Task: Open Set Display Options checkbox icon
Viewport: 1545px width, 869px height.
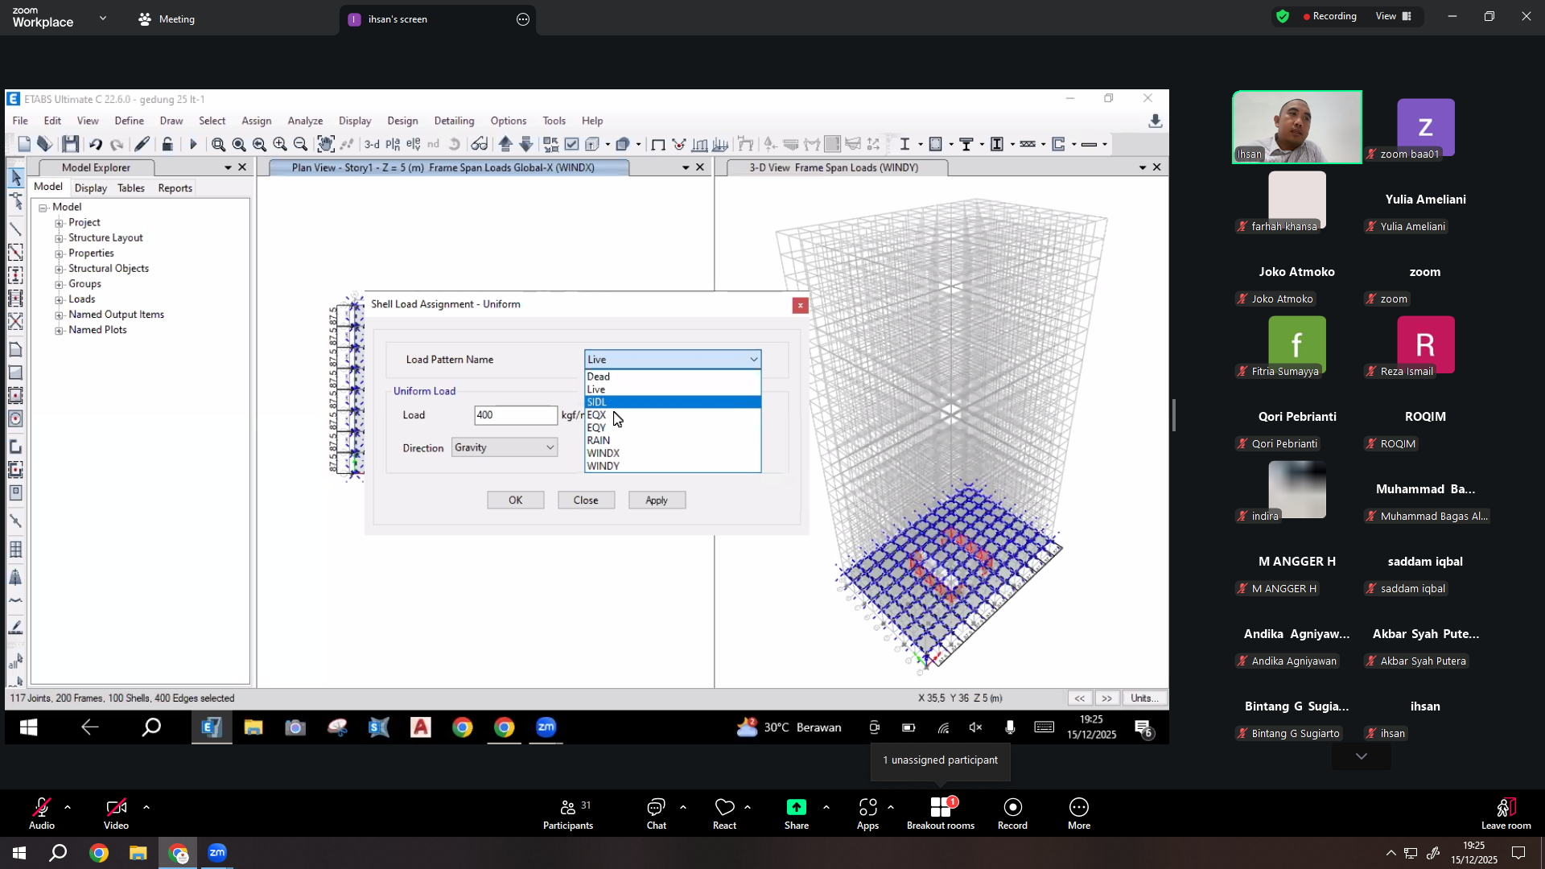Action: coord(571,144)
